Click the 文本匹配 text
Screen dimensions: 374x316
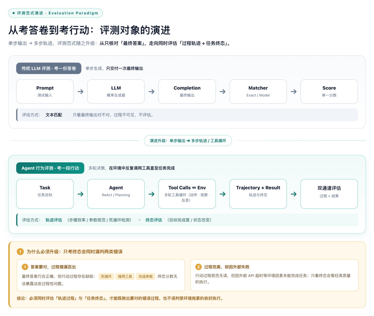pyautogui.click(x=54, y=115)
